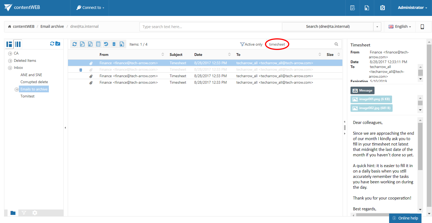Open the folder tab at sidebar bottom
This screenshot has height=223, width=432.
tap(13, 213)
